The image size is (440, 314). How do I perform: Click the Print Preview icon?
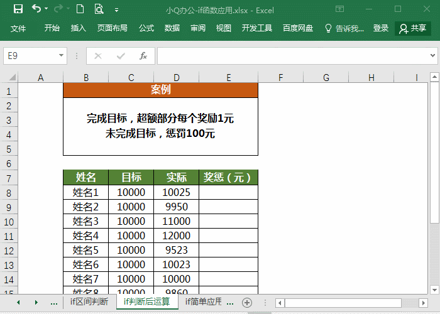click(x=99, y=9)
